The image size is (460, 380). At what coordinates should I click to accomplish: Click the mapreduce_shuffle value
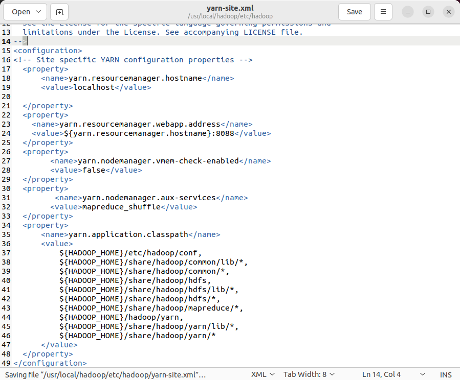121,207
